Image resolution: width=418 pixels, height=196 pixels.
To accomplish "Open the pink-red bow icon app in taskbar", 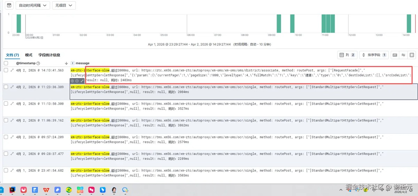I will (91, 190).
